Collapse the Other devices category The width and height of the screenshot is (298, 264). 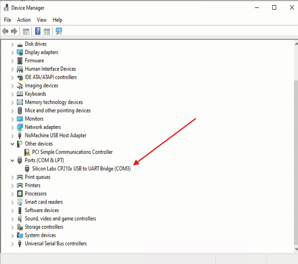pyautogui.click(x=12, y=144)
